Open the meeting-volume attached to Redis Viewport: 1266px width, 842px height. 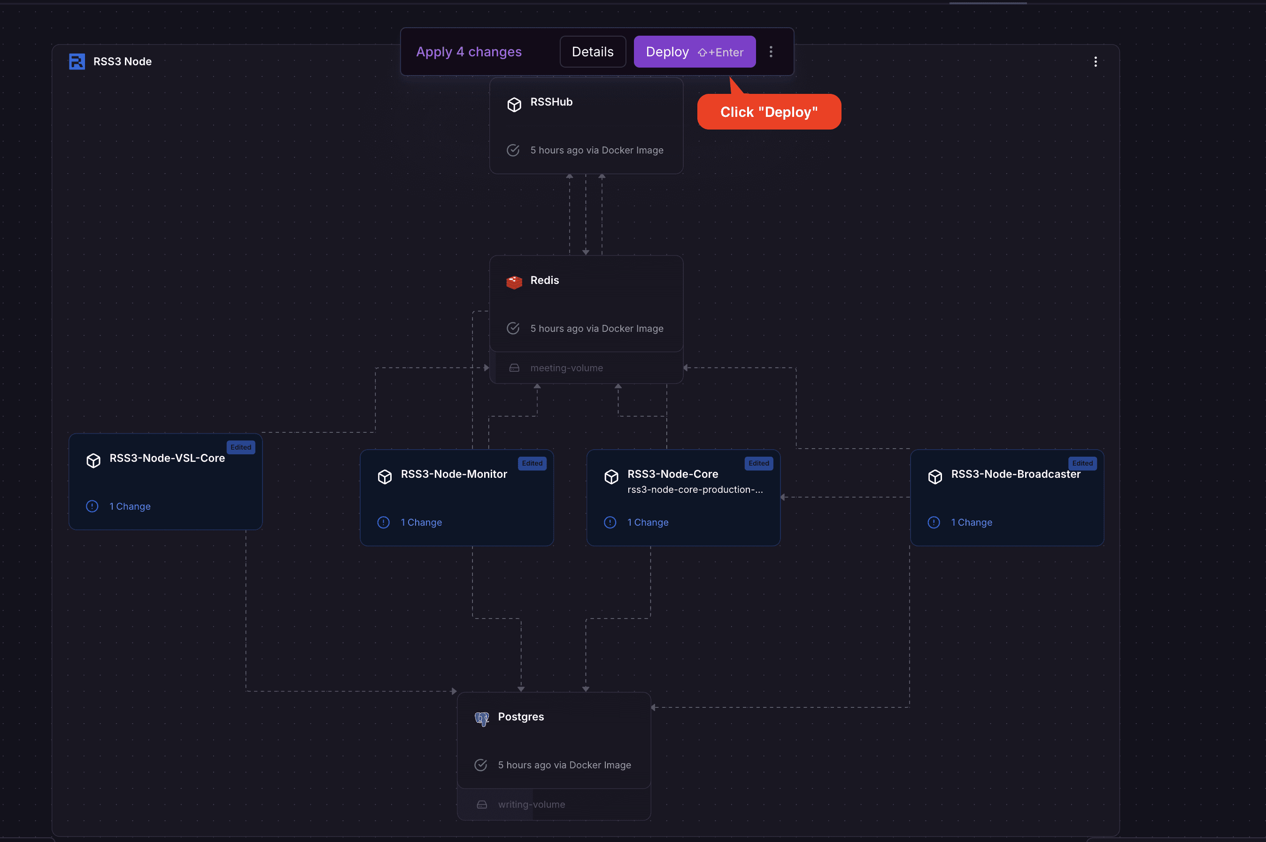click(x=586, y=368)
